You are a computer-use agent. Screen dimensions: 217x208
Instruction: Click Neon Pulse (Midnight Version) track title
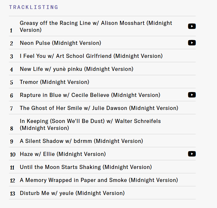60,43
